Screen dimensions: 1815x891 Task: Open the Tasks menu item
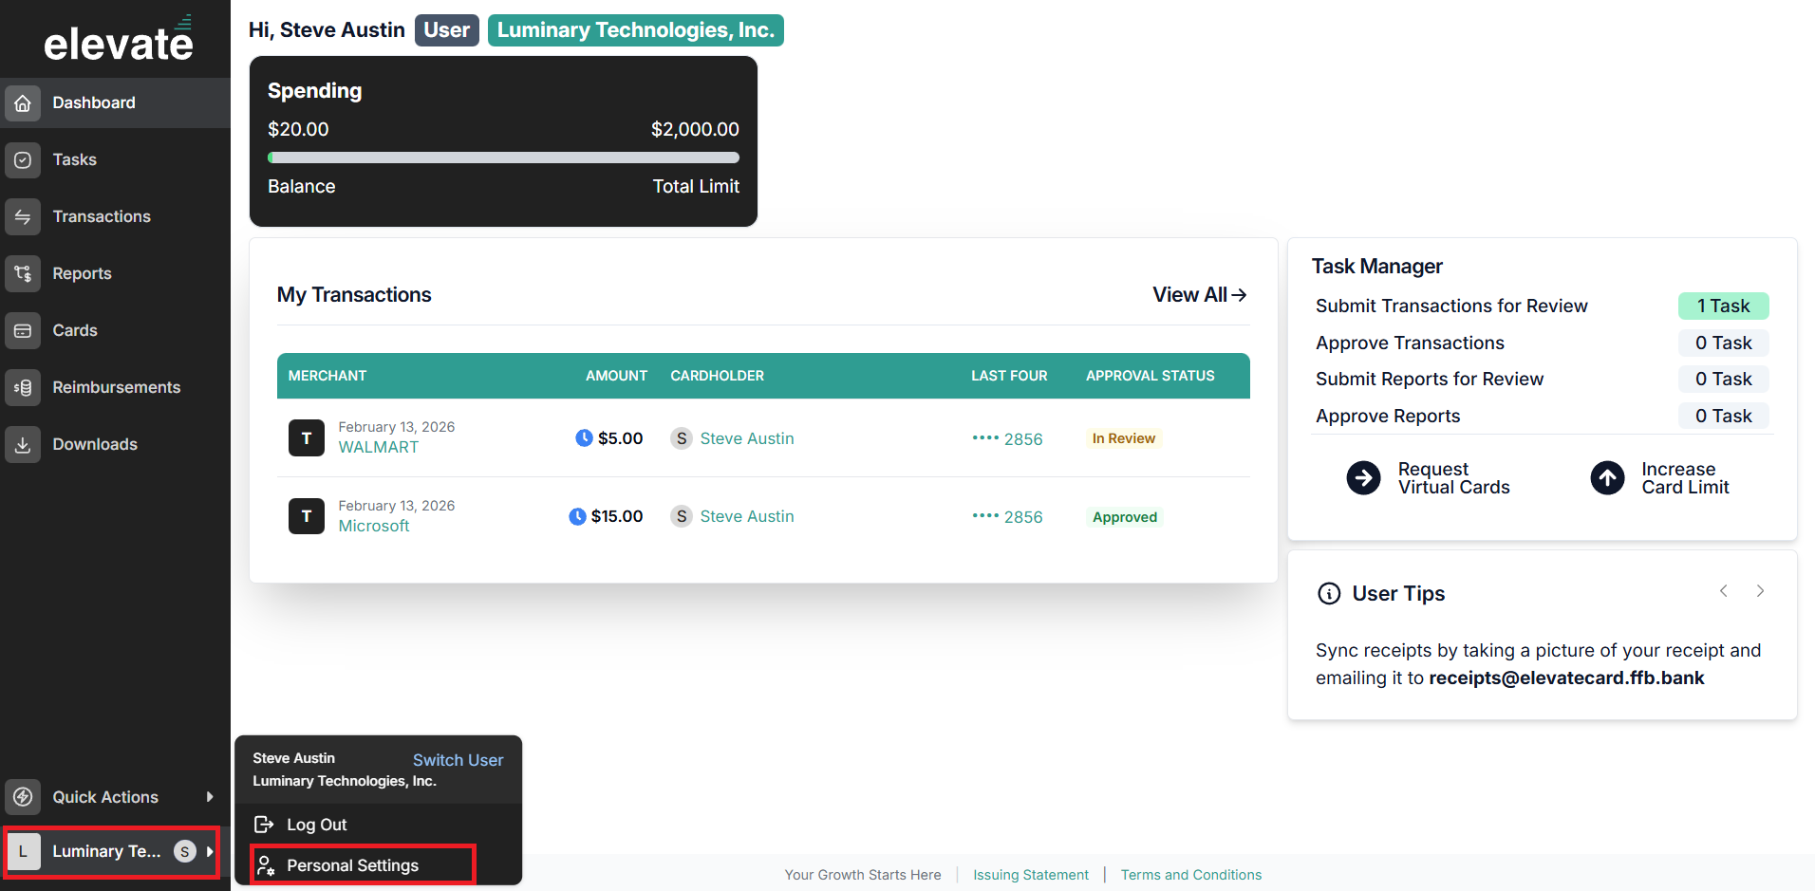[x=115, y=159]
